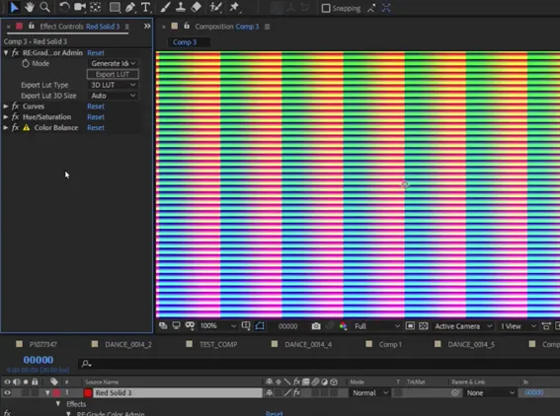Screen dimensions: 560x416
Task: Enable the Snapping checkbox
Action: 326,8
